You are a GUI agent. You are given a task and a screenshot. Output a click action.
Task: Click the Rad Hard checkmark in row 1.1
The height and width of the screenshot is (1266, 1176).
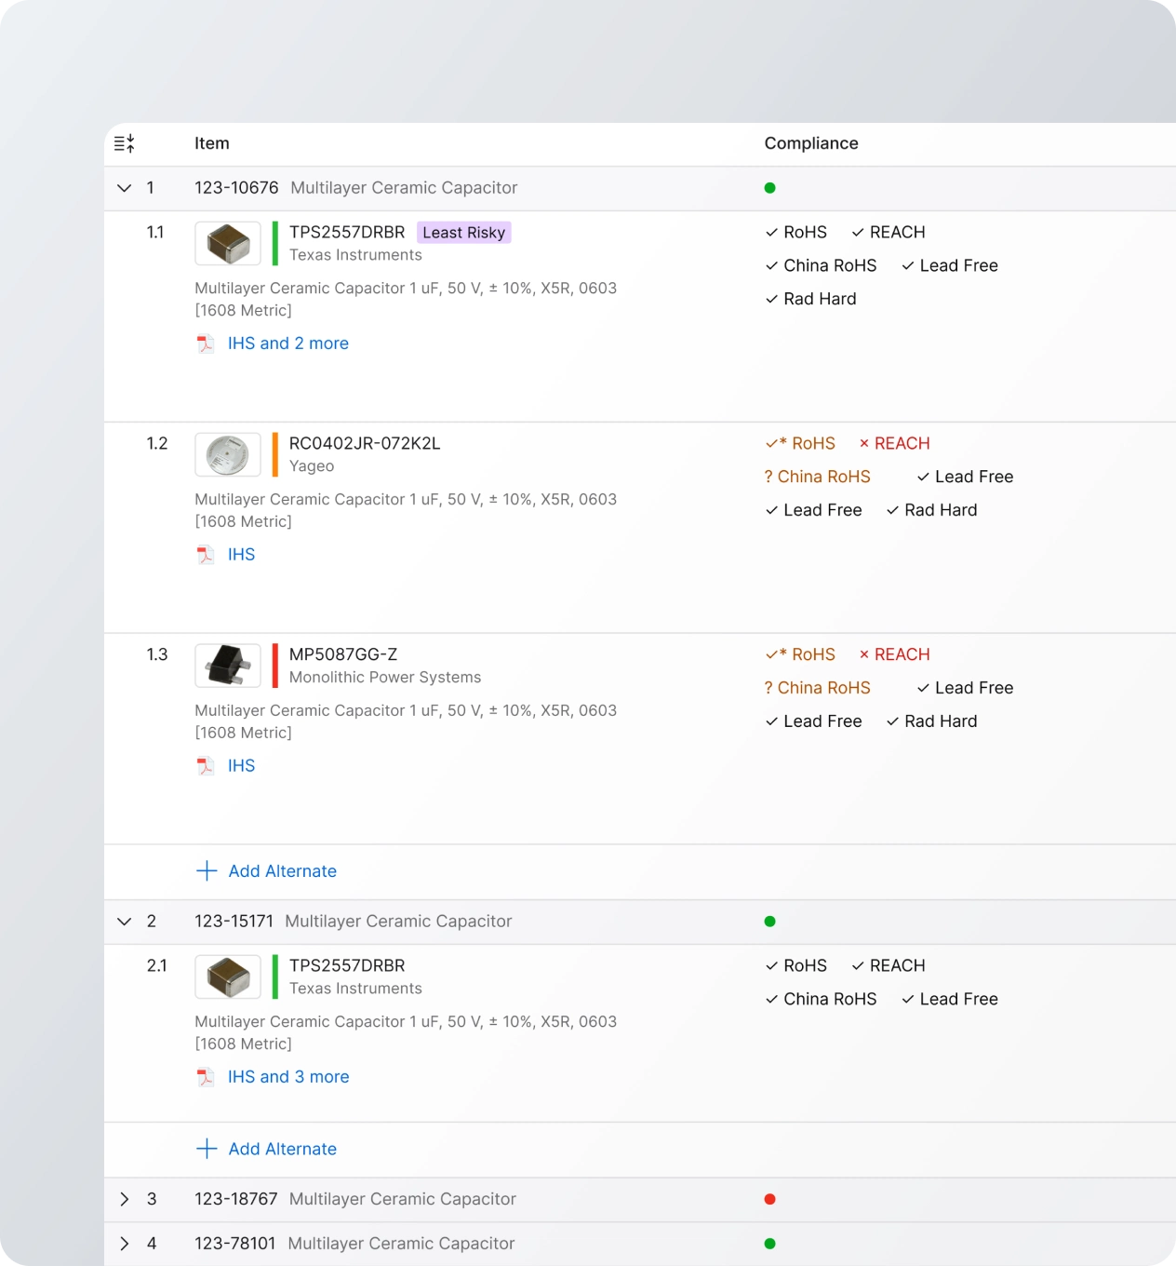point(771,299)
